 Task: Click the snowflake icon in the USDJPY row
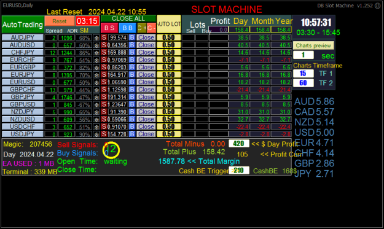(x=96, y=134)
